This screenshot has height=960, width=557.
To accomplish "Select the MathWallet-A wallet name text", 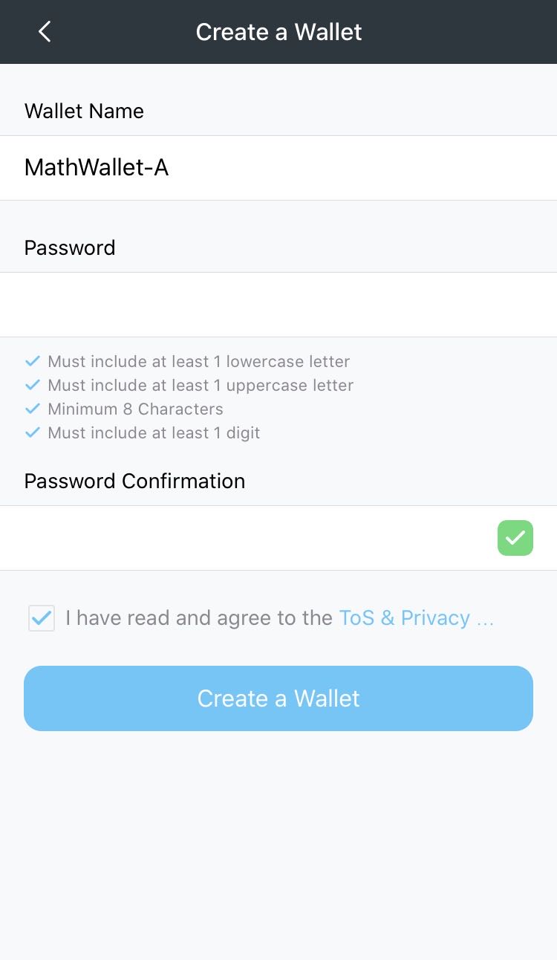I will [x=97, y=168].
